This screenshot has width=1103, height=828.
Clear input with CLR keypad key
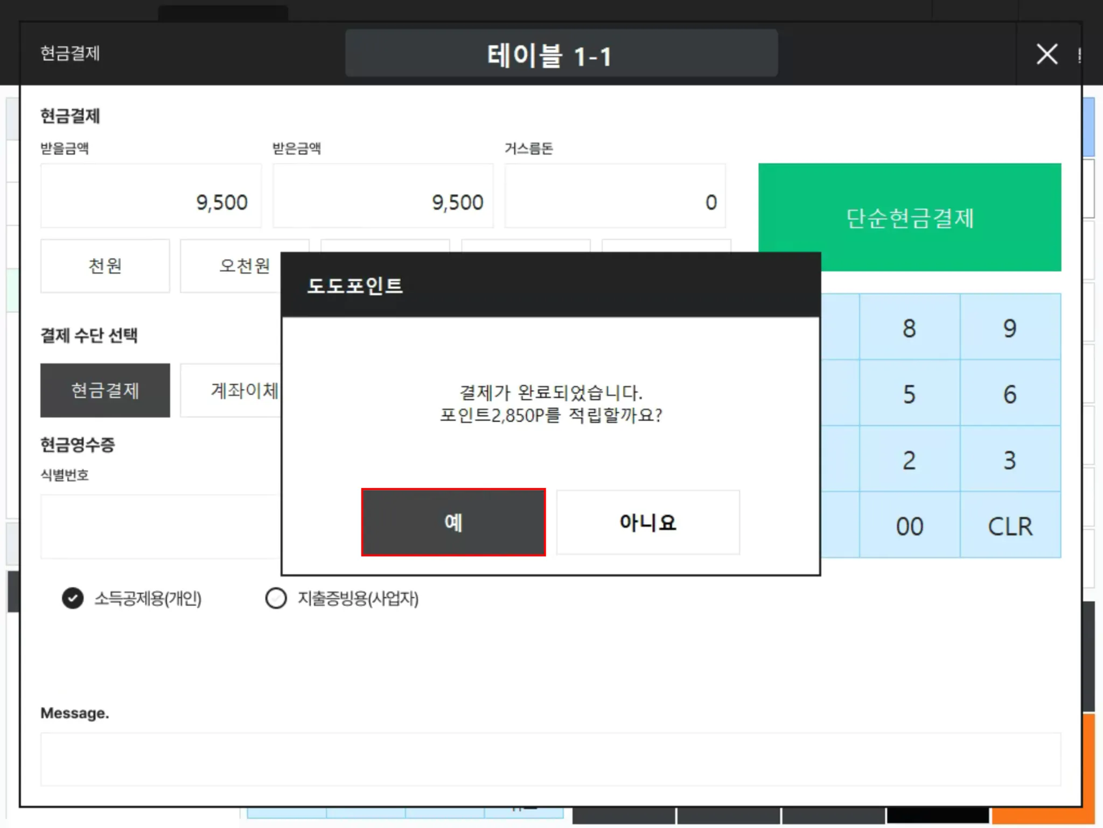1010,526
